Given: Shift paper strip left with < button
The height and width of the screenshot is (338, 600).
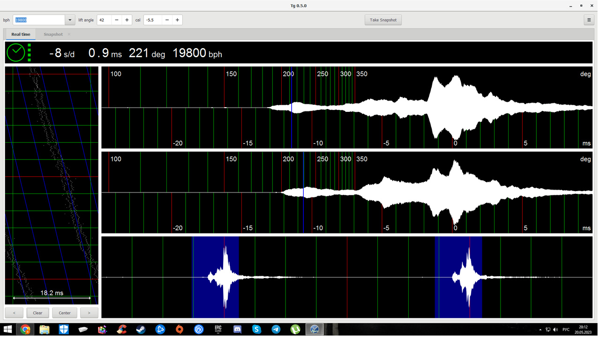Looking at the screenshot, I should coord(14,313).
